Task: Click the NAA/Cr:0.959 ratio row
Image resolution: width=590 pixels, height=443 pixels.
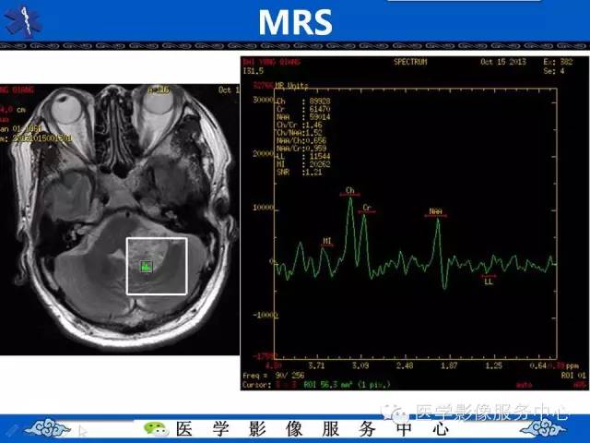Action: pyautogui.click(x=301, y=149)
